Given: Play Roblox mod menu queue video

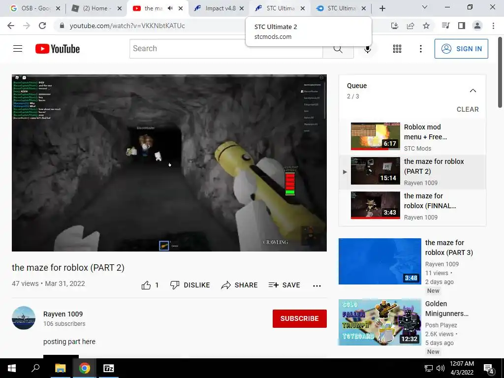Looking at the screenshot, I should click(412, 137).
